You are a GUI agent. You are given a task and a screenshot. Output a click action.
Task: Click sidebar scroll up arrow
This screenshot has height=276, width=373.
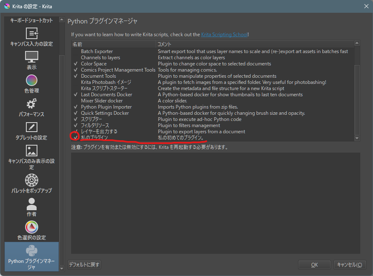coord(62,19)
